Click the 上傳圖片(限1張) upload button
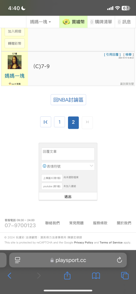 52,178
